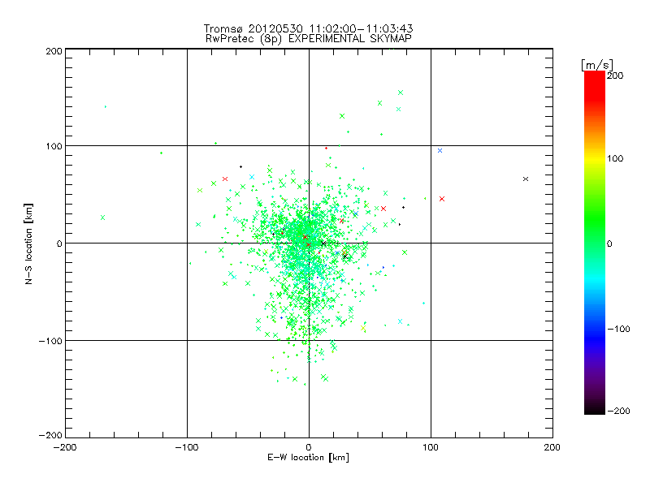Click the '200' tick label on the E-W axis

click(x=552, y=447)
